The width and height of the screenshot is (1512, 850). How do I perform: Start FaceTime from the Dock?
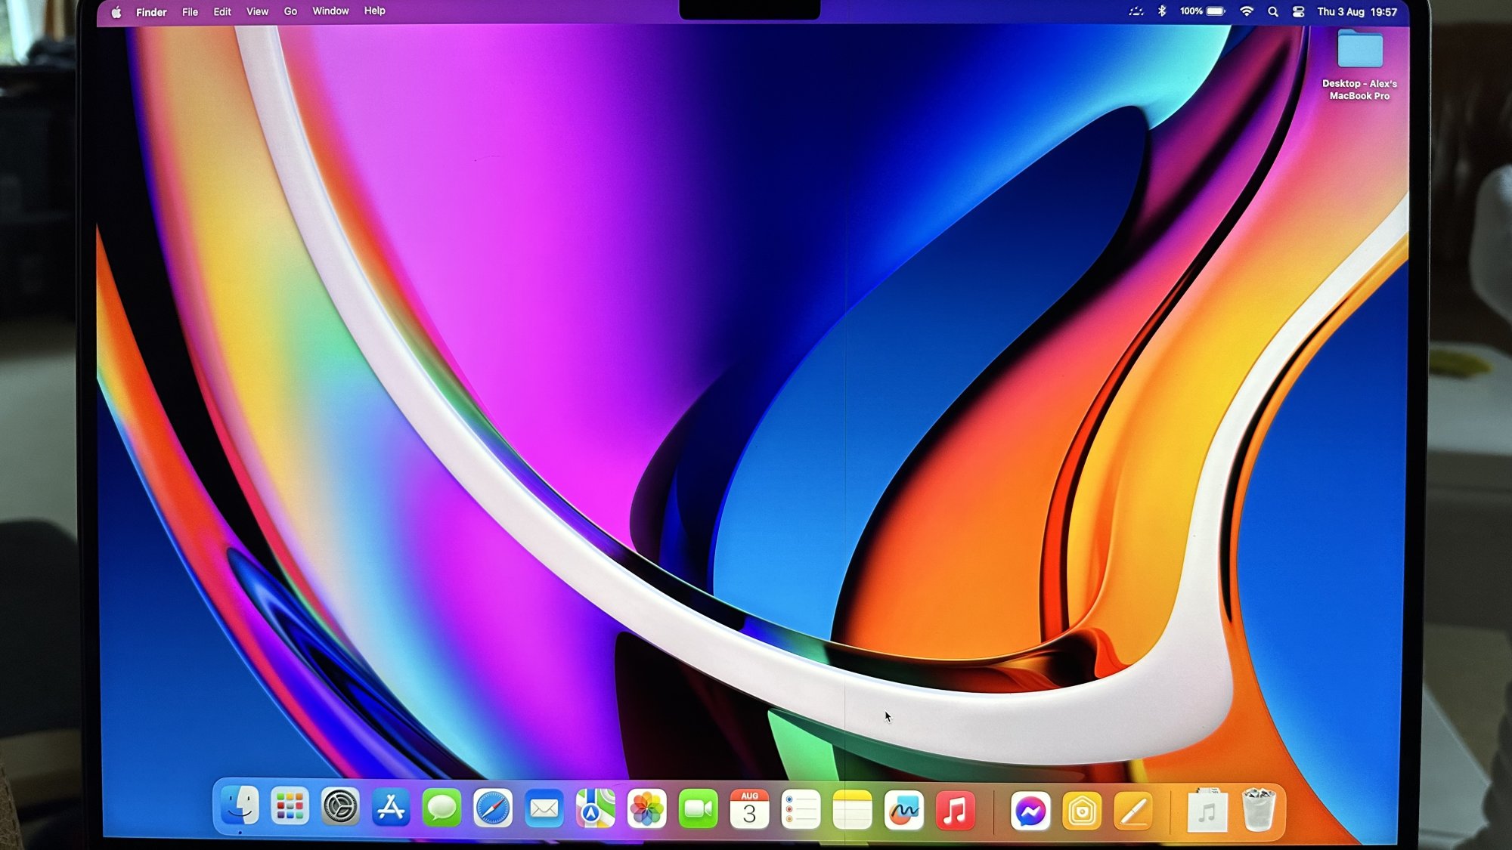pyautogui.click(x=698, y=810)
